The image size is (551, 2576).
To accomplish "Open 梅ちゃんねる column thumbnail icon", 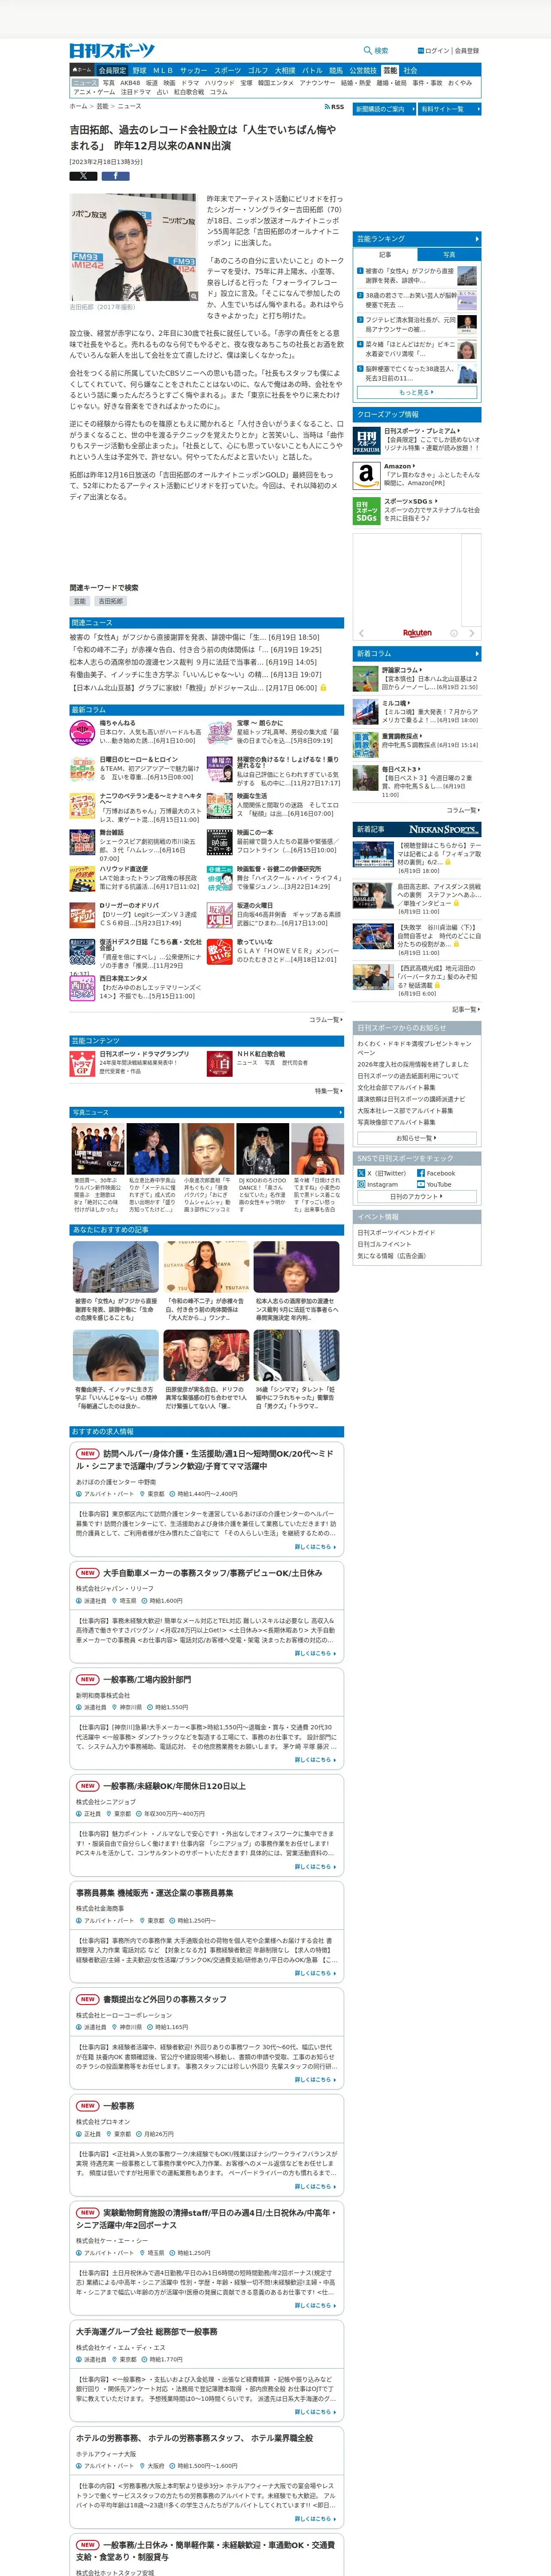I will (83, 733).
